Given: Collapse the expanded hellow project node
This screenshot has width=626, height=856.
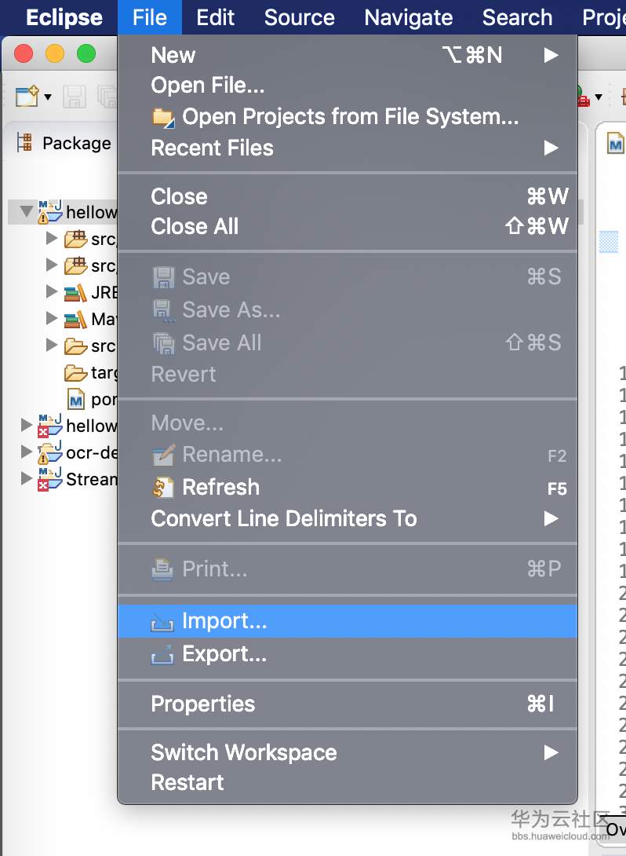Looking at the screenshot, I should click(27, 212).
